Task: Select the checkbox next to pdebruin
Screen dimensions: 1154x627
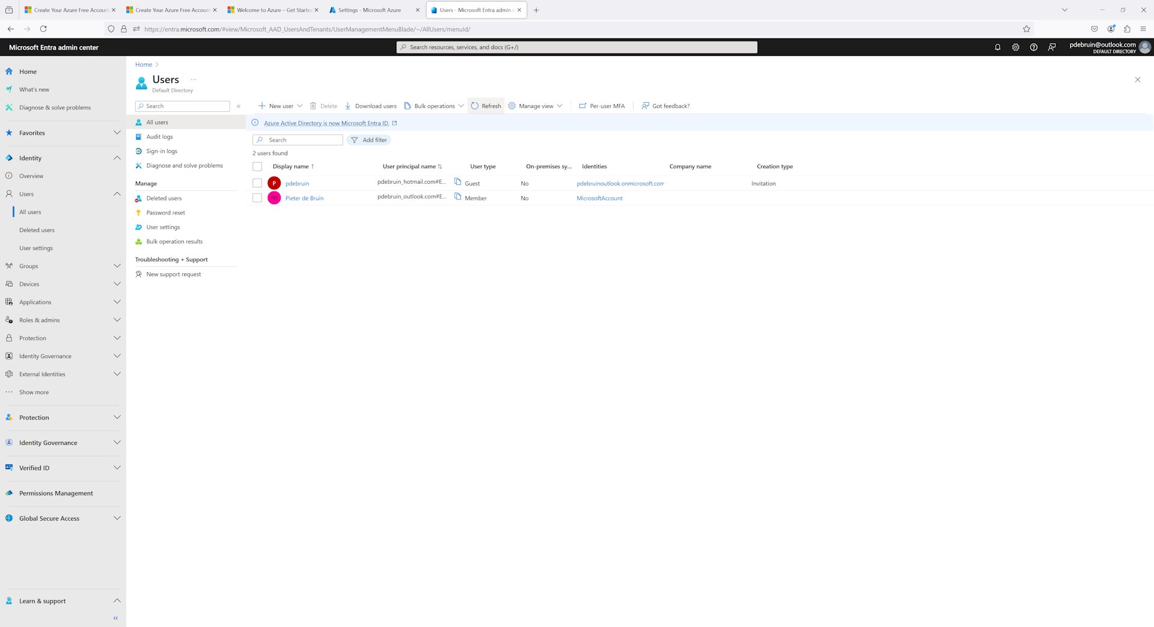Action: tap(257, 183)
